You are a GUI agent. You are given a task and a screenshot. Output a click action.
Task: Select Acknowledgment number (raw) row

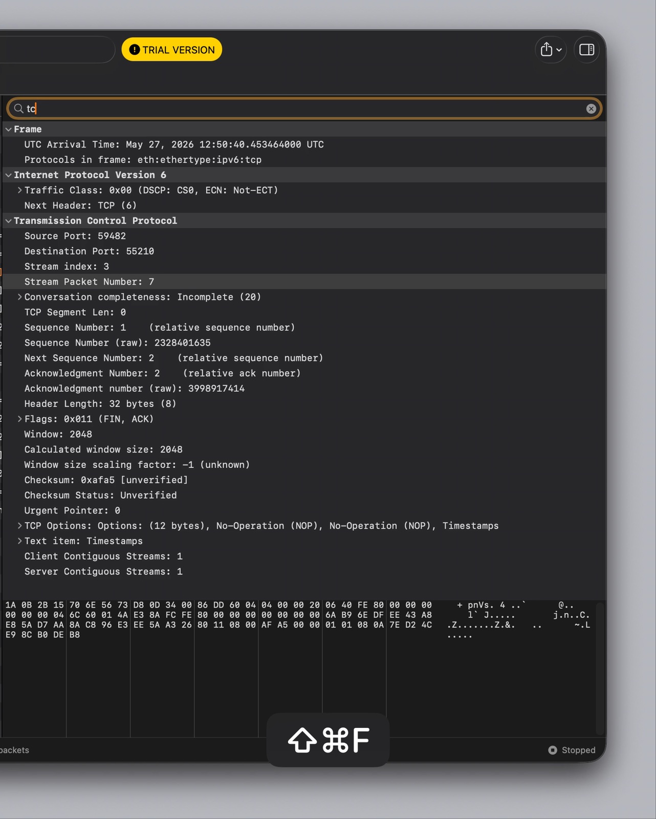click(304, 389)
